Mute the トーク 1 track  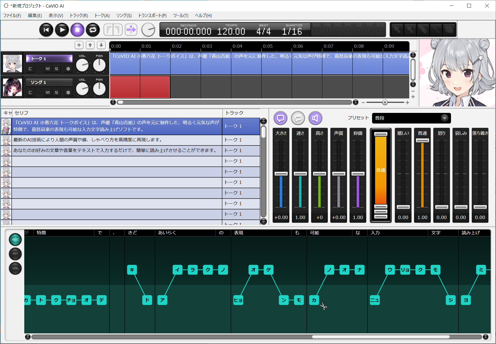(48, 69)
